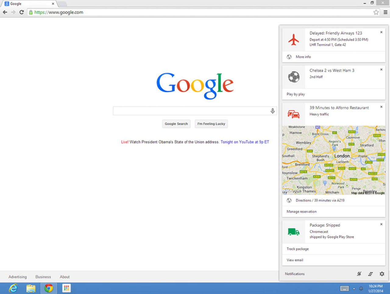
Task: Click the I'm Feeling Lucky button
Action: pyautogui.click(x=211, y=124)
